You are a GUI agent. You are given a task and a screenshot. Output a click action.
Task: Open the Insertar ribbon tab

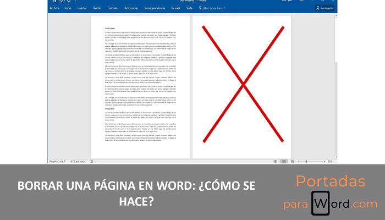82,8
